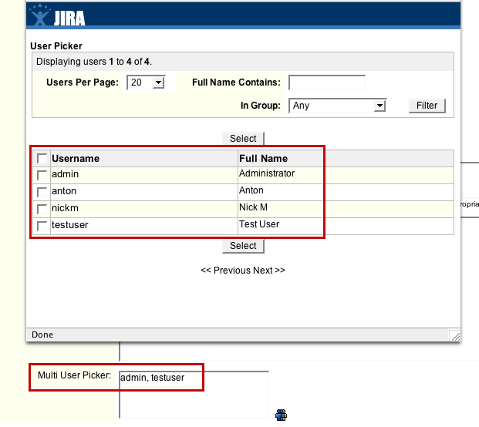Click the 'Multi User Picker:' label
The image size is (479, 427).
(75, 375)
